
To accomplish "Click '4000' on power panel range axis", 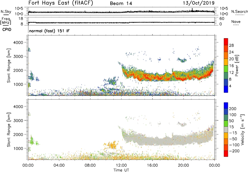I will [x=18, y=43].
